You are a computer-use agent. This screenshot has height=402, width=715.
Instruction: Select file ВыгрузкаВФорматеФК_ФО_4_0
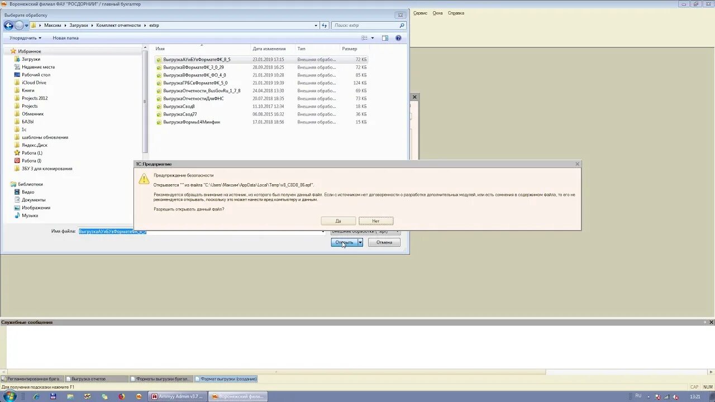194,75
